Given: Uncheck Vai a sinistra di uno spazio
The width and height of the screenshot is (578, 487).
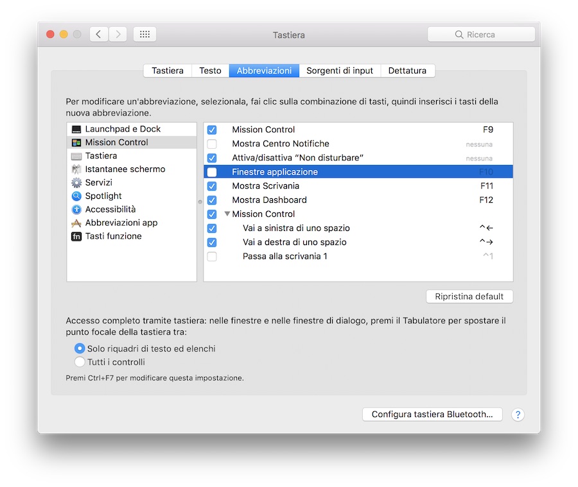Looking at the screenshot, I should pos(212,228).
